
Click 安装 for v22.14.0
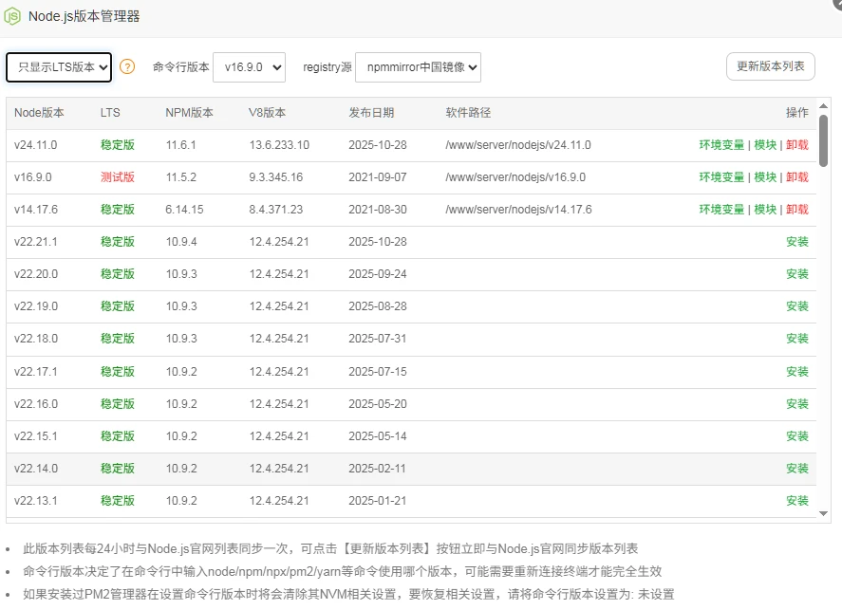797,469
